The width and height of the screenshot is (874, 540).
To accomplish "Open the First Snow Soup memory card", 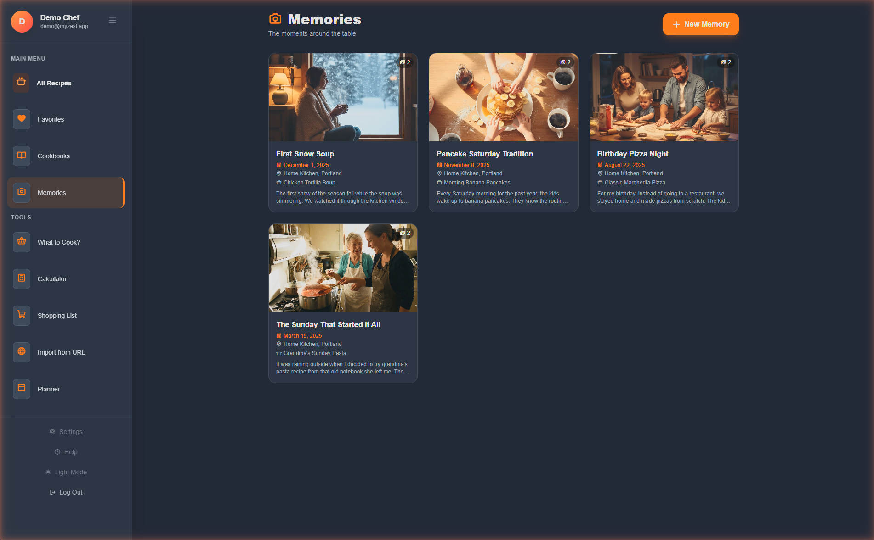I will [343, 132].
